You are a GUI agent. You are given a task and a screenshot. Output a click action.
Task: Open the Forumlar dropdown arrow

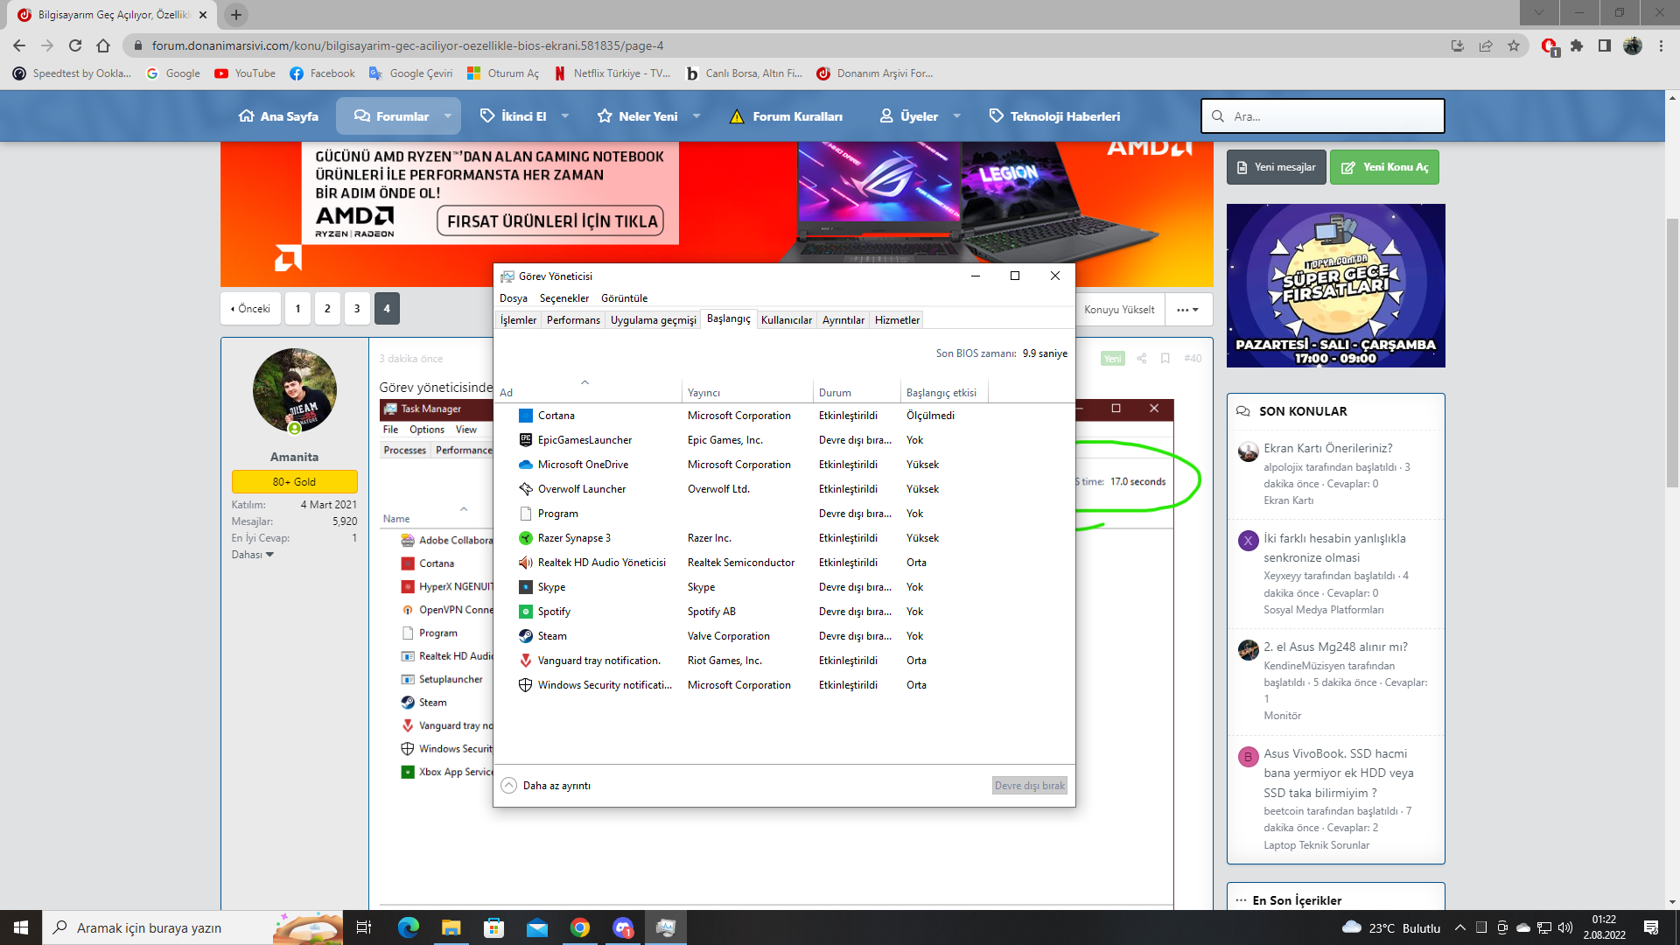447,116
